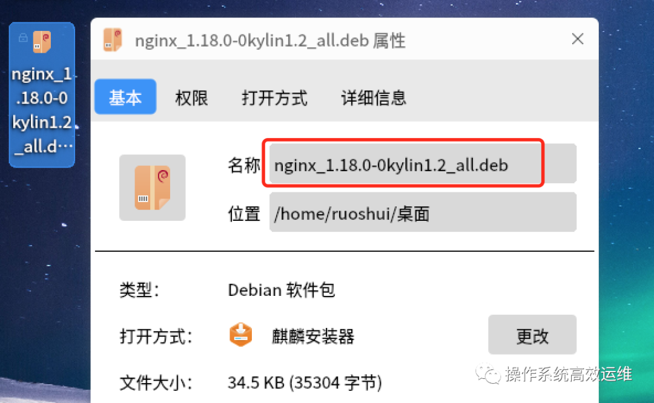Switch to the 基本 tab
This screenshot has width=654, height=403.
125,97
